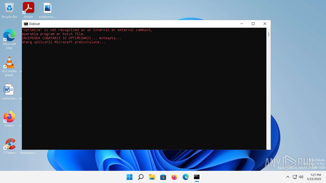Maximize the Debloat console window
326x183 pixels.
[x=253, y=24]
